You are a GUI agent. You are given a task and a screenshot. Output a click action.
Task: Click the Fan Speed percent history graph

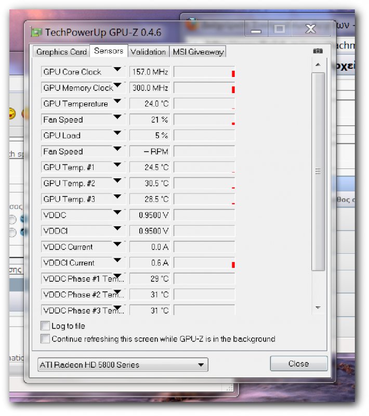[x=204, y=120]
